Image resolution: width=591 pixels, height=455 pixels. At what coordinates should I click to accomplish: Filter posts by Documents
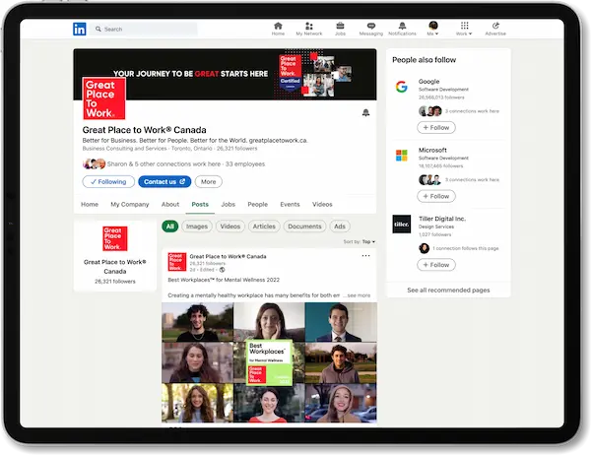(304, 227)
